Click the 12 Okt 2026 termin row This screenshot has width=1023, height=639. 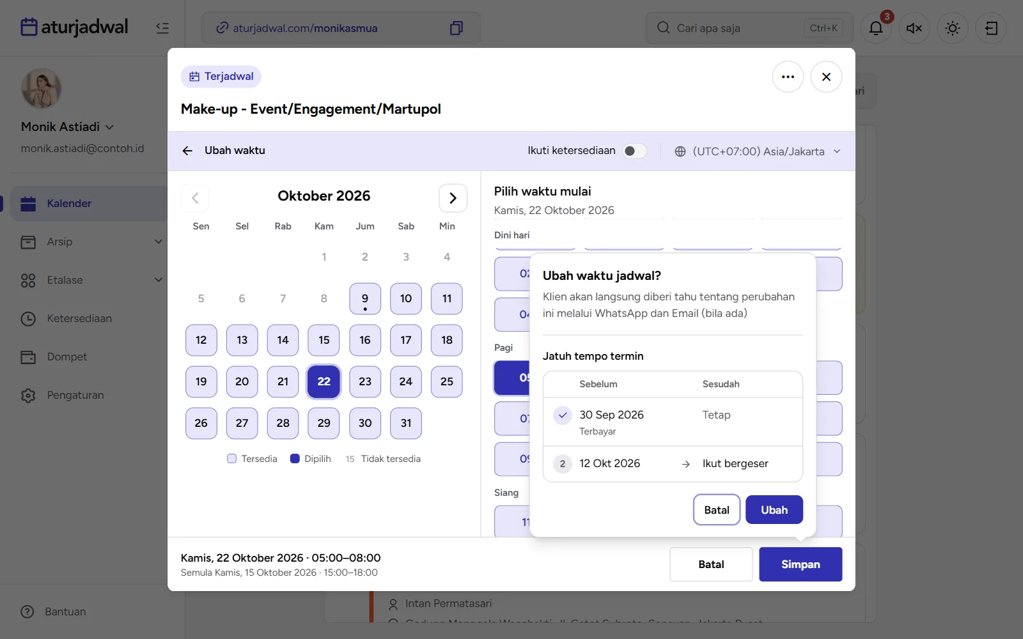tap(673, 464)
